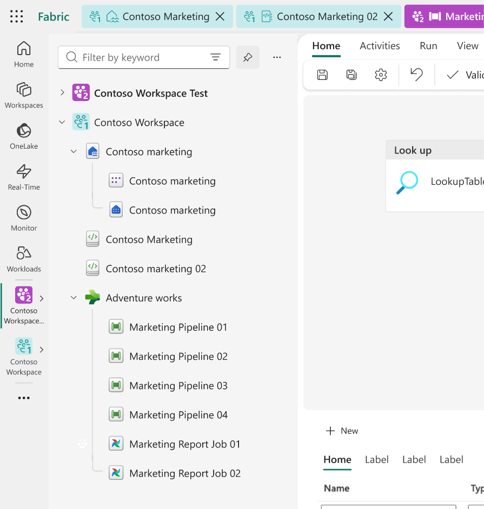Open the Workloads sidebar icon
484x509 pixels.
click(x=24, y=259)
